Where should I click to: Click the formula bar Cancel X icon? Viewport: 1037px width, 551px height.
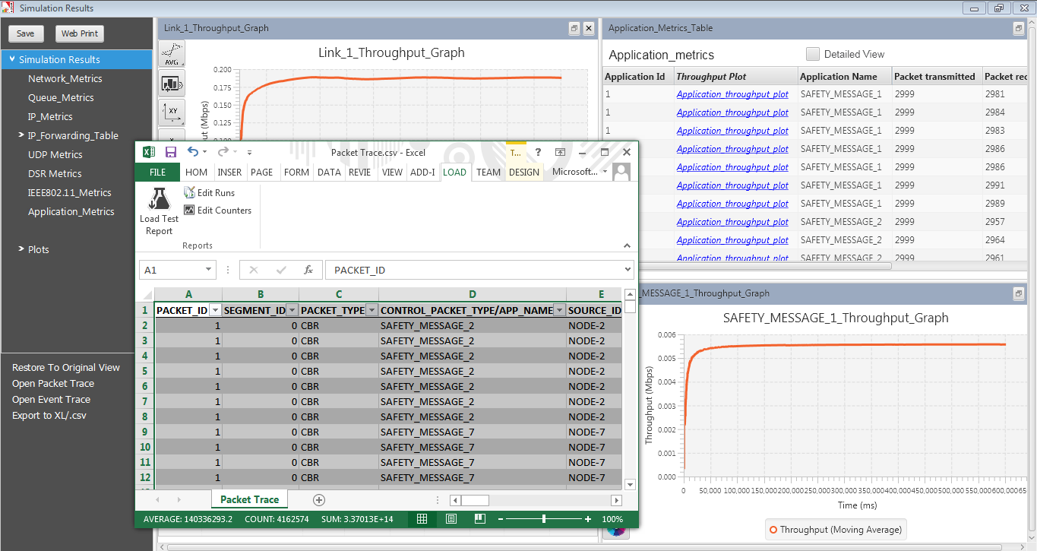tap(254, 270)
